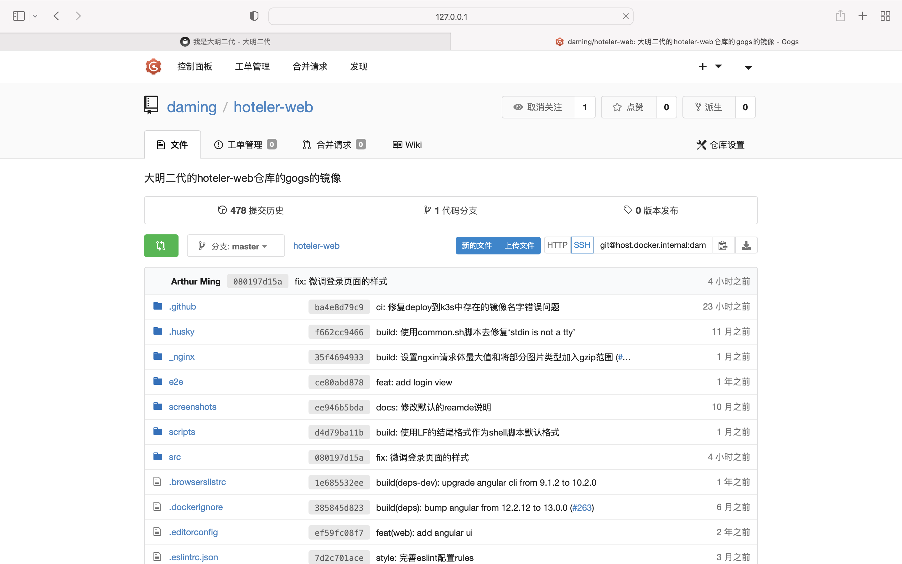Image resolution: width=902 pixels, height=564 pixels.
Task: Expand the user account dropdown arrow
Action: pyautogui.click(x=748, y=67)
